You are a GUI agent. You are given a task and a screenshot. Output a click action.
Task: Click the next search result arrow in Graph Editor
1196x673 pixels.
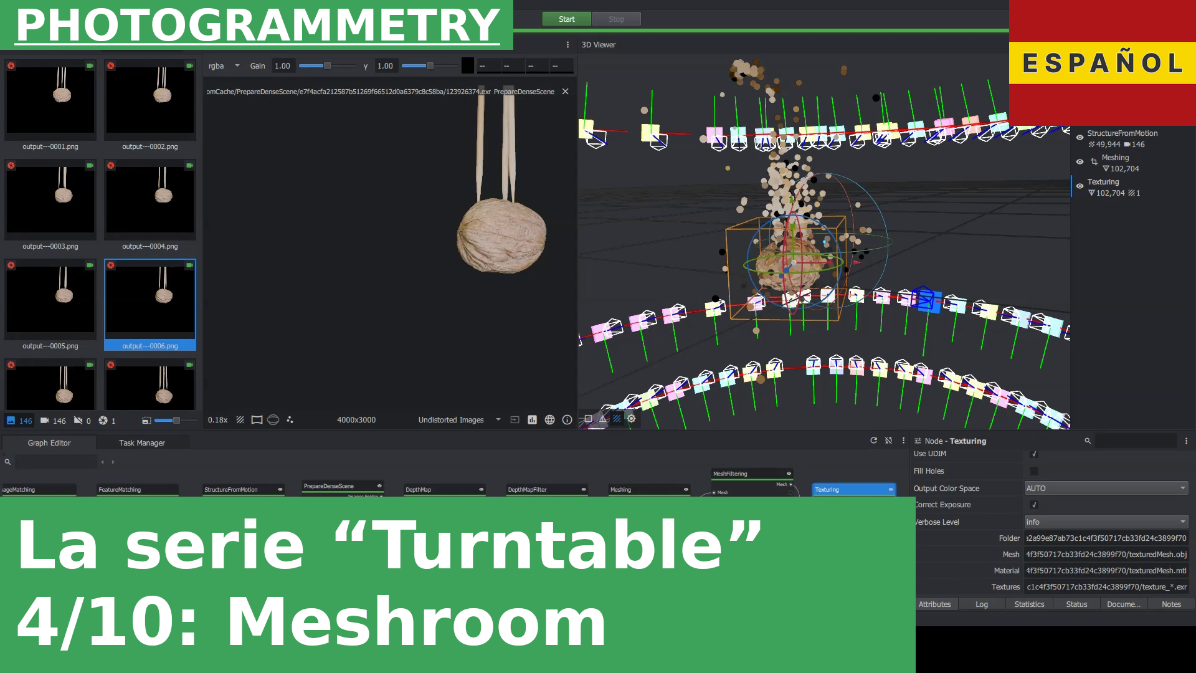(x=113, y=462)
